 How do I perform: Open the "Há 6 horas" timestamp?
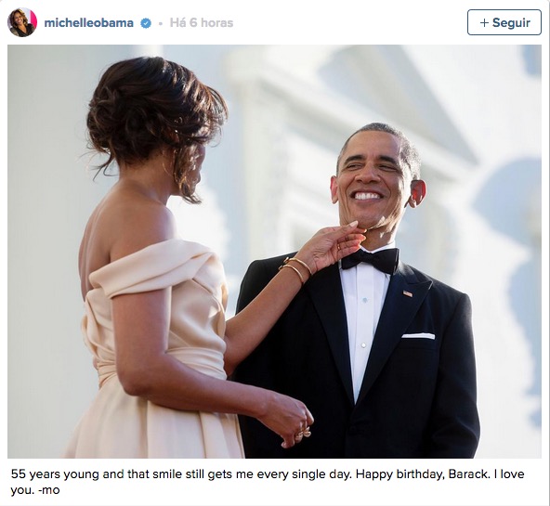pyautogui.click(x=202, y=23)
